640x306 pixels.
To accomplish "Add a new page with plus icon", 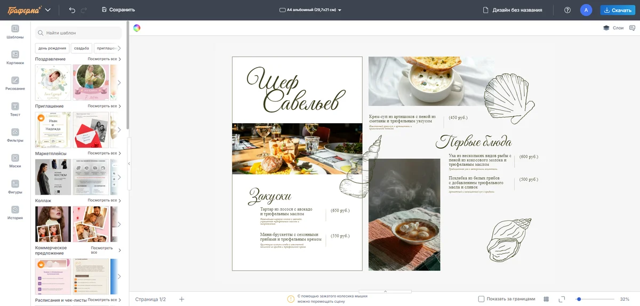I will tap(181, 299).
